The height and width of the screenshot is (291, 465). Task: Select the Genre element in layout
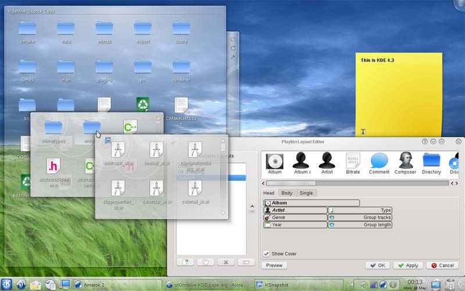click(x=295, y=217)
